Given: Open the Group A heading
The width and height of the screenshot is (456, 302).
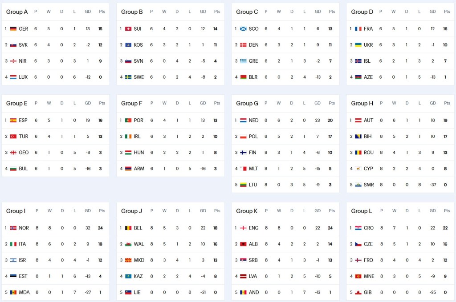Looking at the screenshot, I should (x=17, y=12).
